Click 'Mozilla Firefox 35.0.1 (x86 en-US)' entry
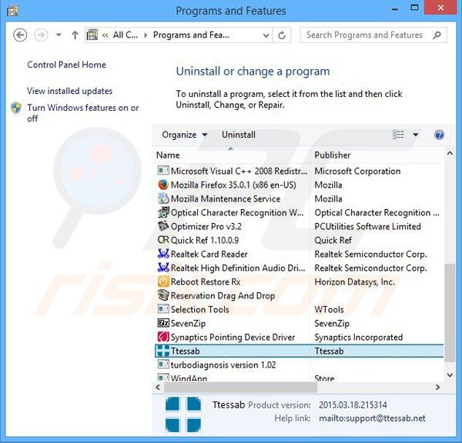 pos(233,185)
